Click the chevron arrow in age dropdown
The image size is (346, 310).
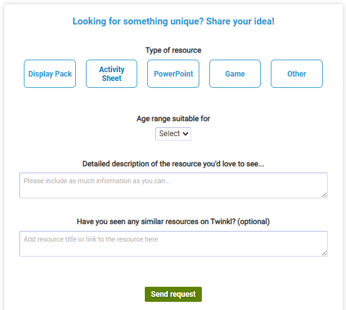186,134
